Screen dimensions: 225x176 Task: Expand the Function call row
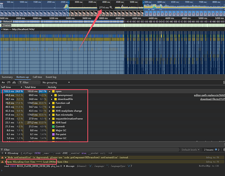pos(50,103)
